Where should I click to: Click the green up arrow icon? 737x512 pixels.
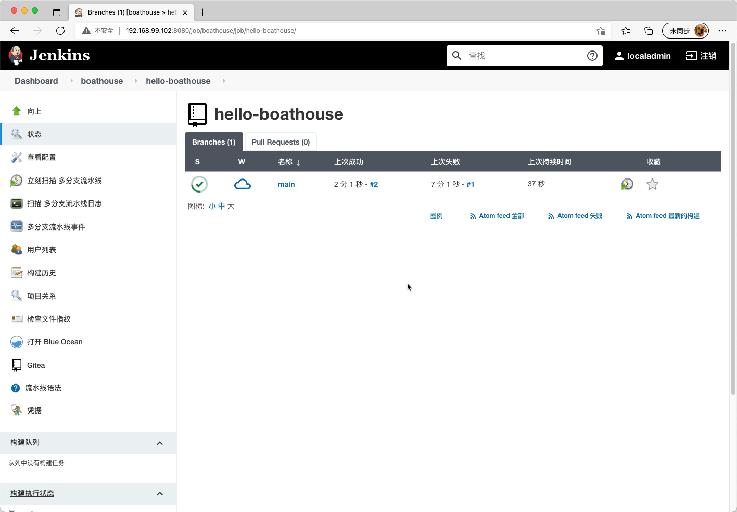(17, 111)
